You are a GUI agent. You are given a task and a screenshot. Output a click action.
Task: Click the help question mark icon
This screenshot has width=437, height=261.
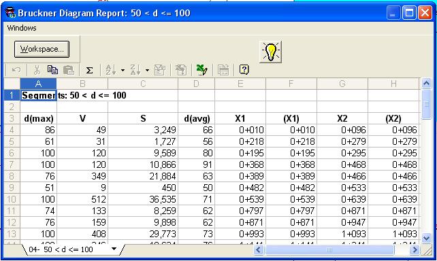(244, 69)
